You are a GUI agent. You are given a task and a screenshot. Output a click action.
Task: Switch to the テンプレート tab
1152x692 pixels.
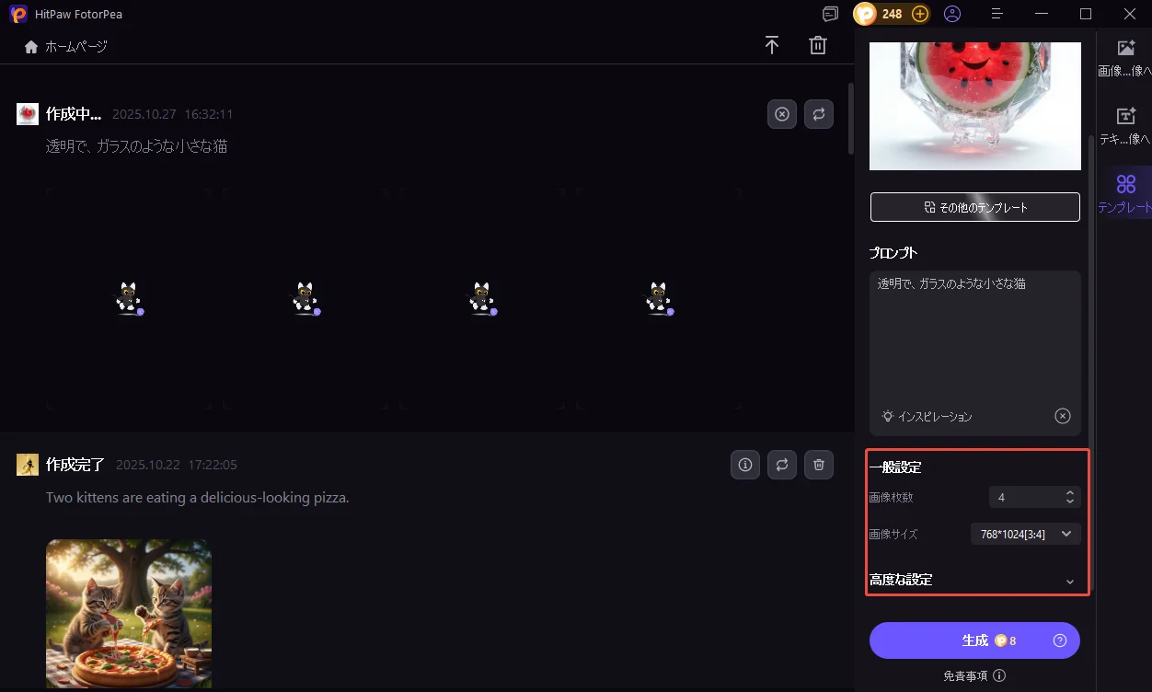tap(1126, 193)
